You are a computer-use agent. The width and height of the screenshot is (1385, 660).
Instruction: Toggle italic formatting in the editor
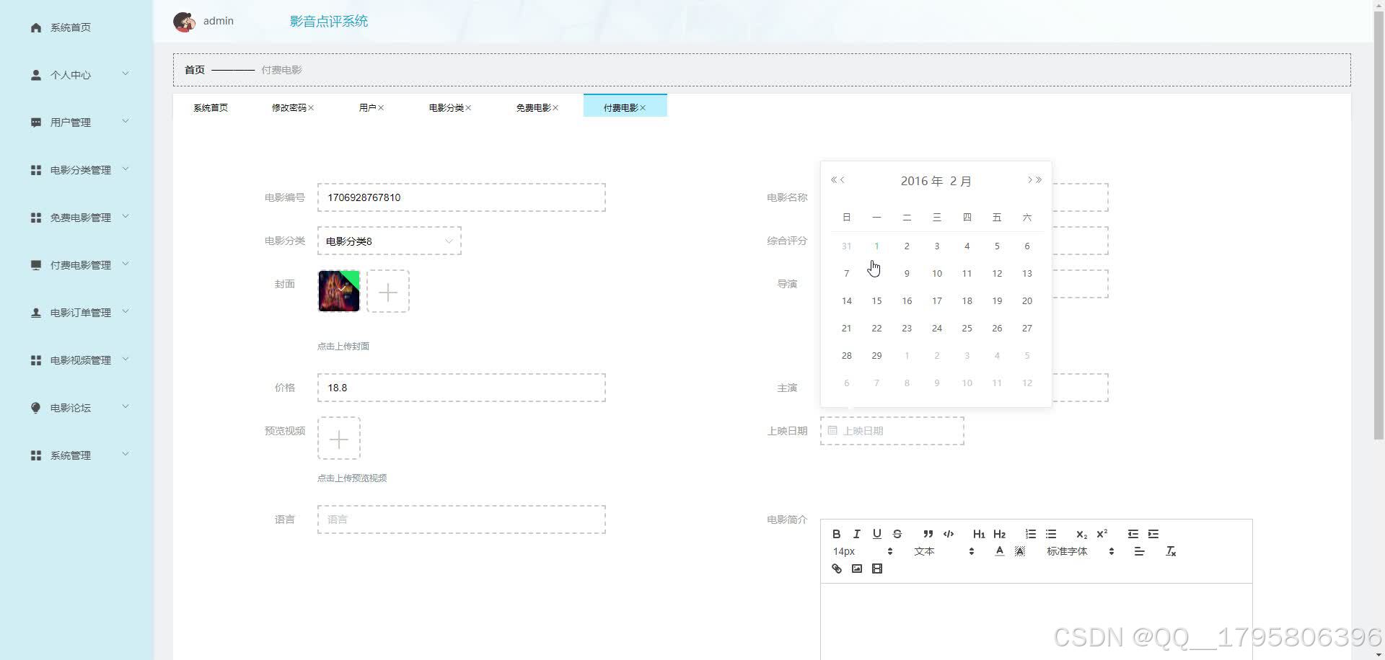pyautogui.click(x=856, y=534)
